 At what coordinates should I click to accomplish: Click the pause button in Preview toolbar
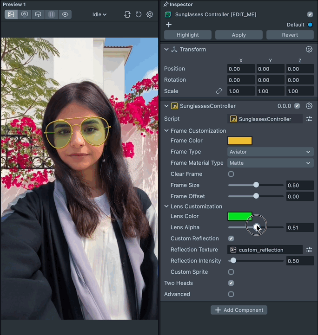click(x=52, y=14)
